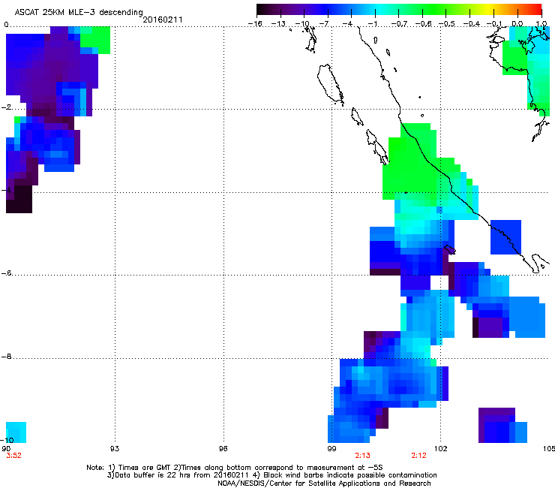Viewport: 555px width, 488px height.
Task: Click the "-1" color scale label
Action: coord(372,24)
